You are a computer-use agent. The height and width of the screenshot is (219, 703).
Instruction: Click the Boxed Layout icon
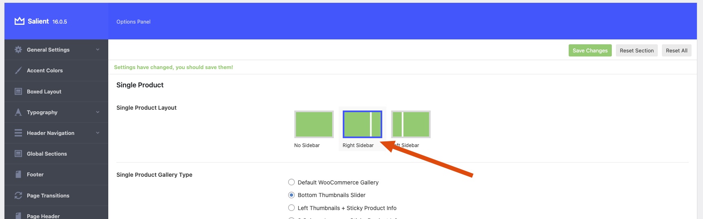[x=18, y=91]
